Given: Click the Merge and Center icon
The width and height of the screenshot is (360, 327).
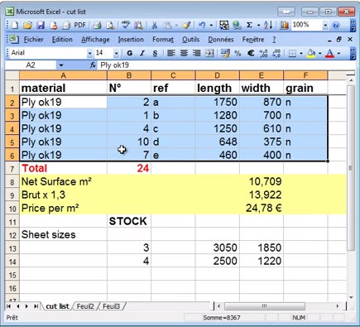Looking at the screenshot, I should tap(209, 53).
